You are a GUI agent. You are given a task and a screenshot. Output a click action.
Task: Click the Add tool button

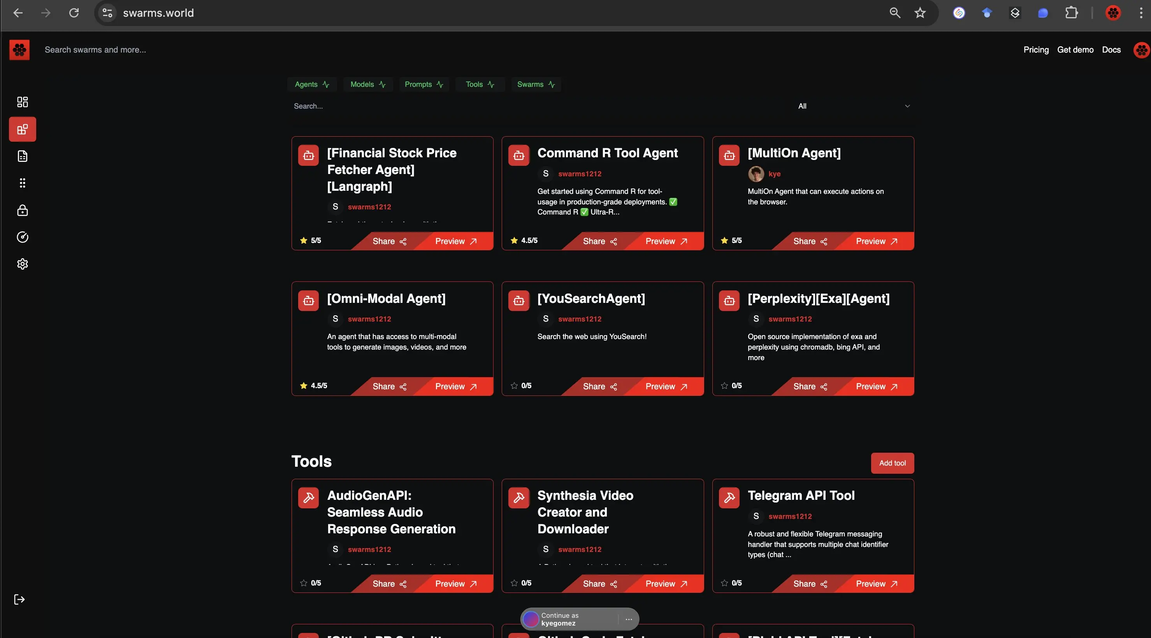[892, 463]
